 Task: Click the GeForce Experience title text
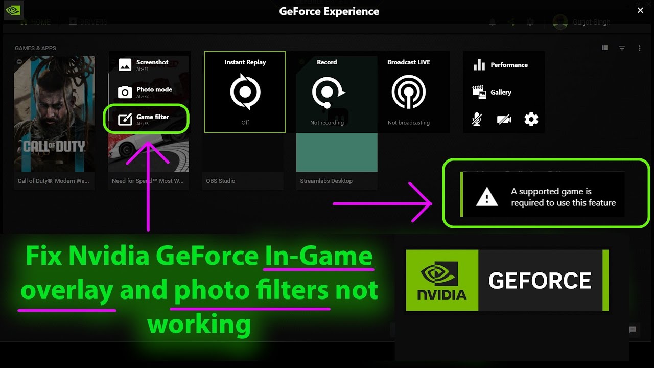point(329,11)
